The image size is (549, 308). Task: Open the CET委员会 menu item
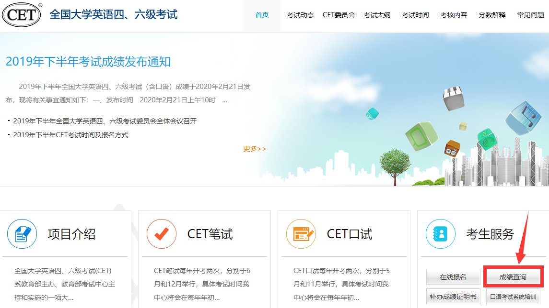(x=339, y=15)
